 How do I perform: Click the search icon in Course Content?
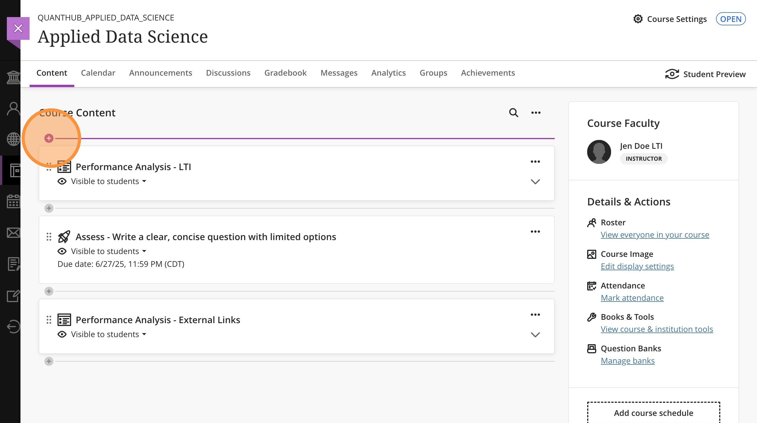click(513, 113)
